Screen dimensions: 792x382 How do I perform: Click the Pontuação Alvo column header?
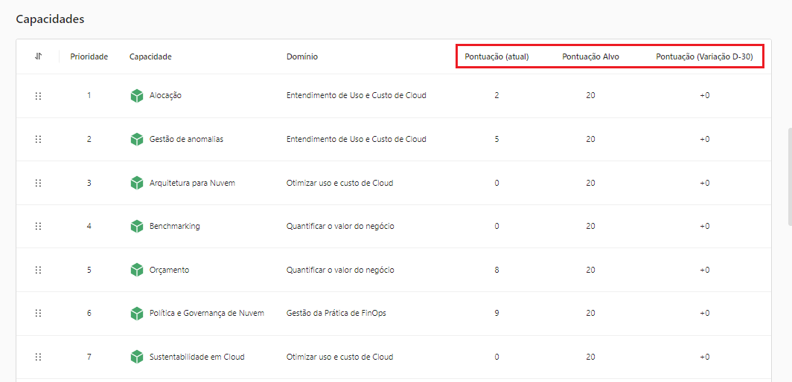pos(590,56)
